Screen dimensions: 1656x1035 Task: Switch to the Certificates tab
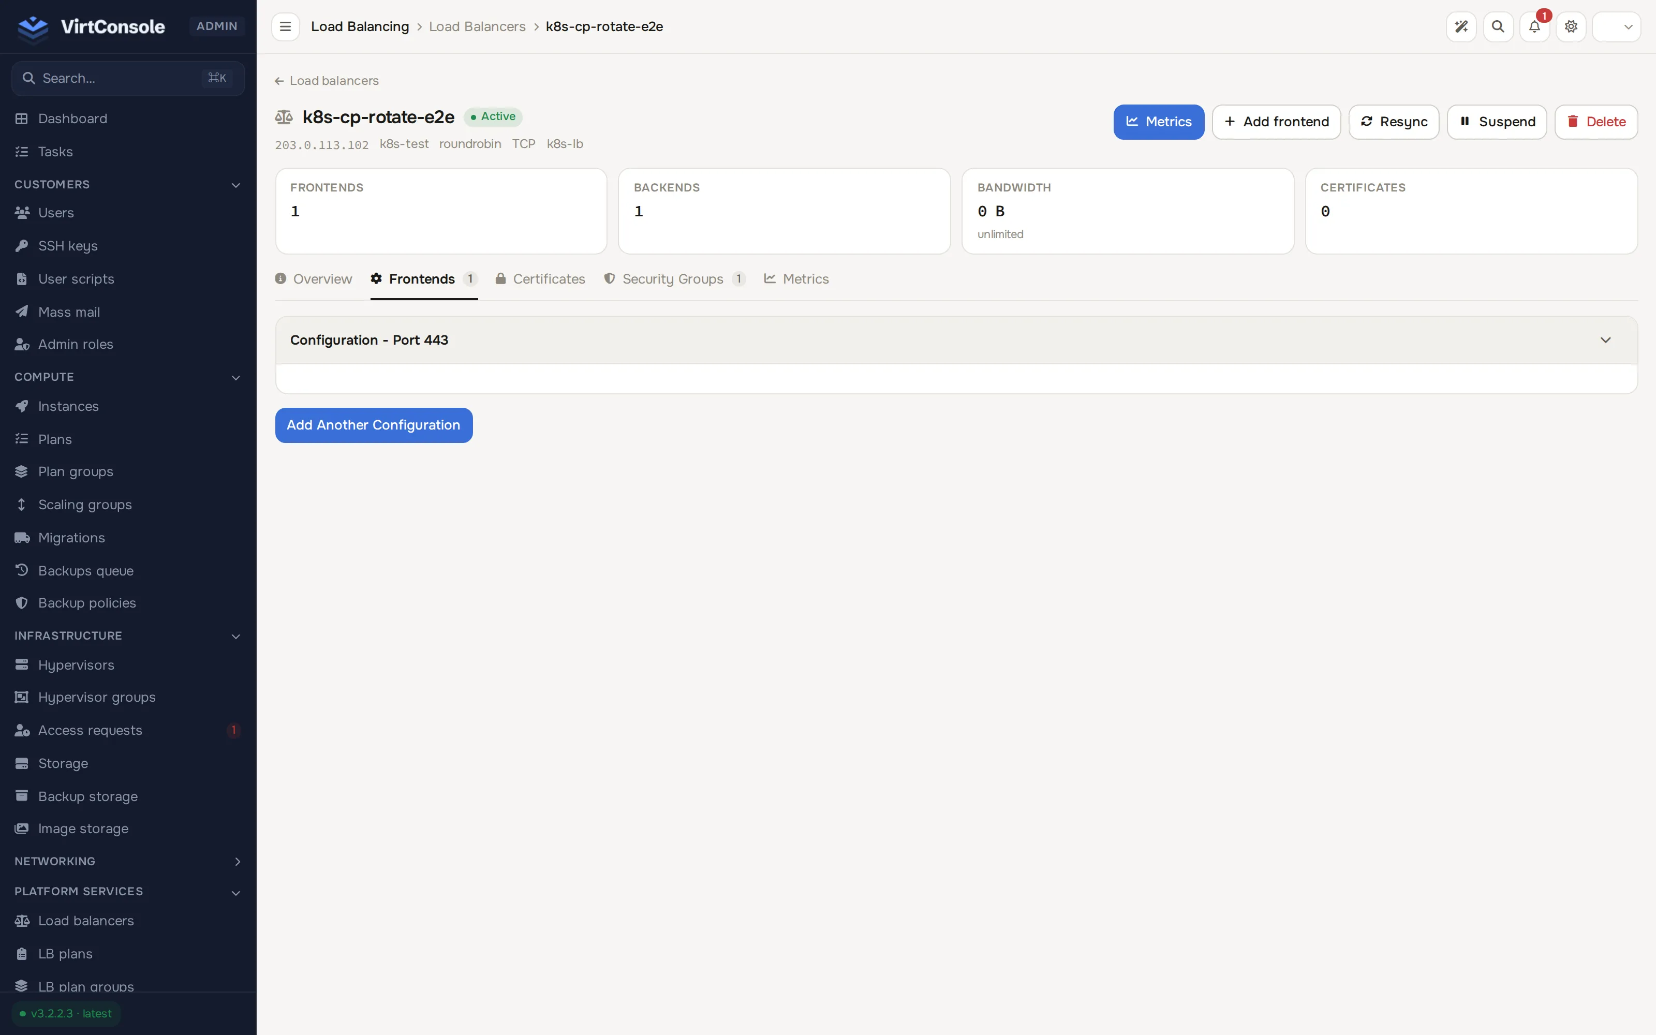pyautogui.click(x=541, y=279)
